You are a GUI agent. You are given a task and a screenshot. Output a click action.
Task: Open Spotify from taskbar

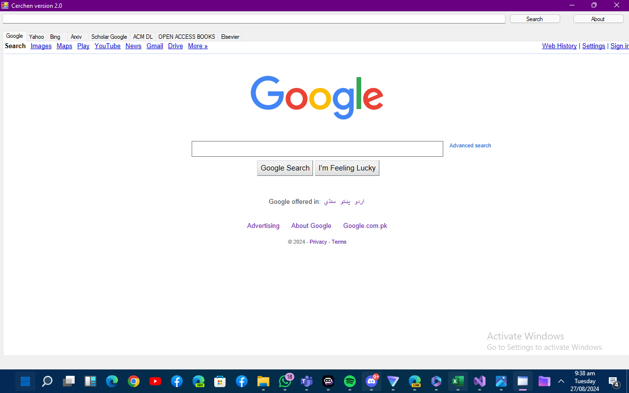click(x=350, y=381)
